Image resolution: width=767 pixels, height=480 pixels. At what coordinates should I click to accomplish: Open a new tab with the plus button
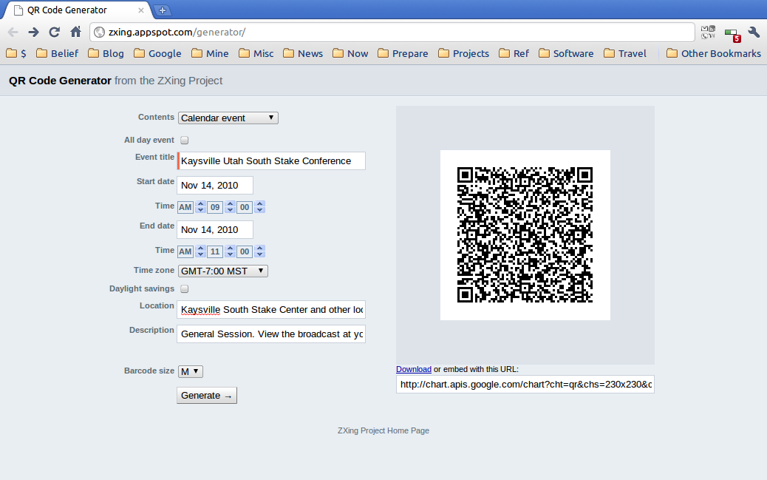[x=163, y=10]
